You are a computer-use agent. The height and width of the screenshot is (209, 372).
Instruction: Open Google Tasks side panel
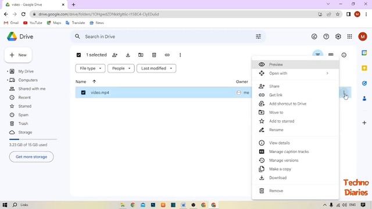pos(364,83)
